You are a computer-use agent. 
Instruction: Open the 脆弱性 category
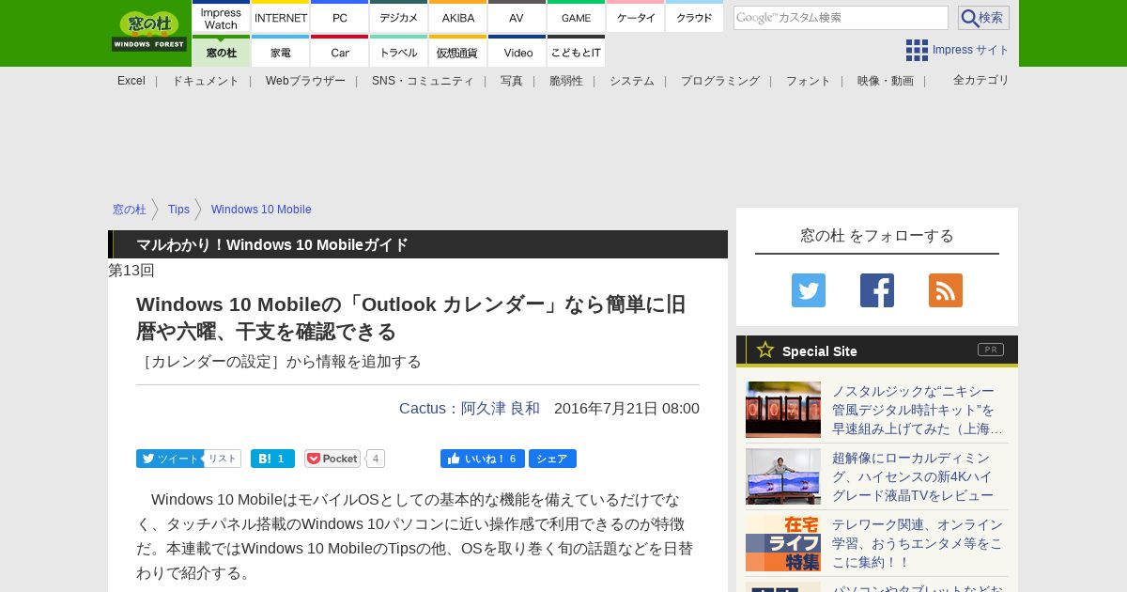(566, 81)
